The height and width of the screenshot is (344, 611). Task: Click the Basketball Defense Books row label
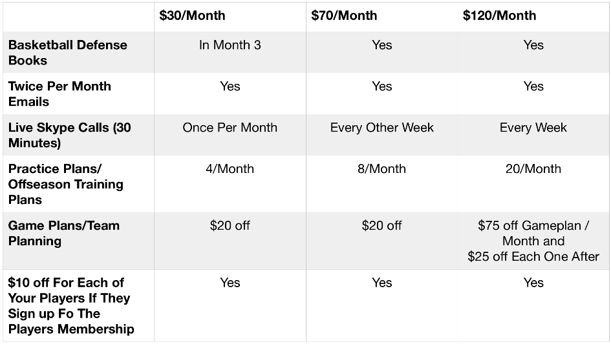pos(67,52)
